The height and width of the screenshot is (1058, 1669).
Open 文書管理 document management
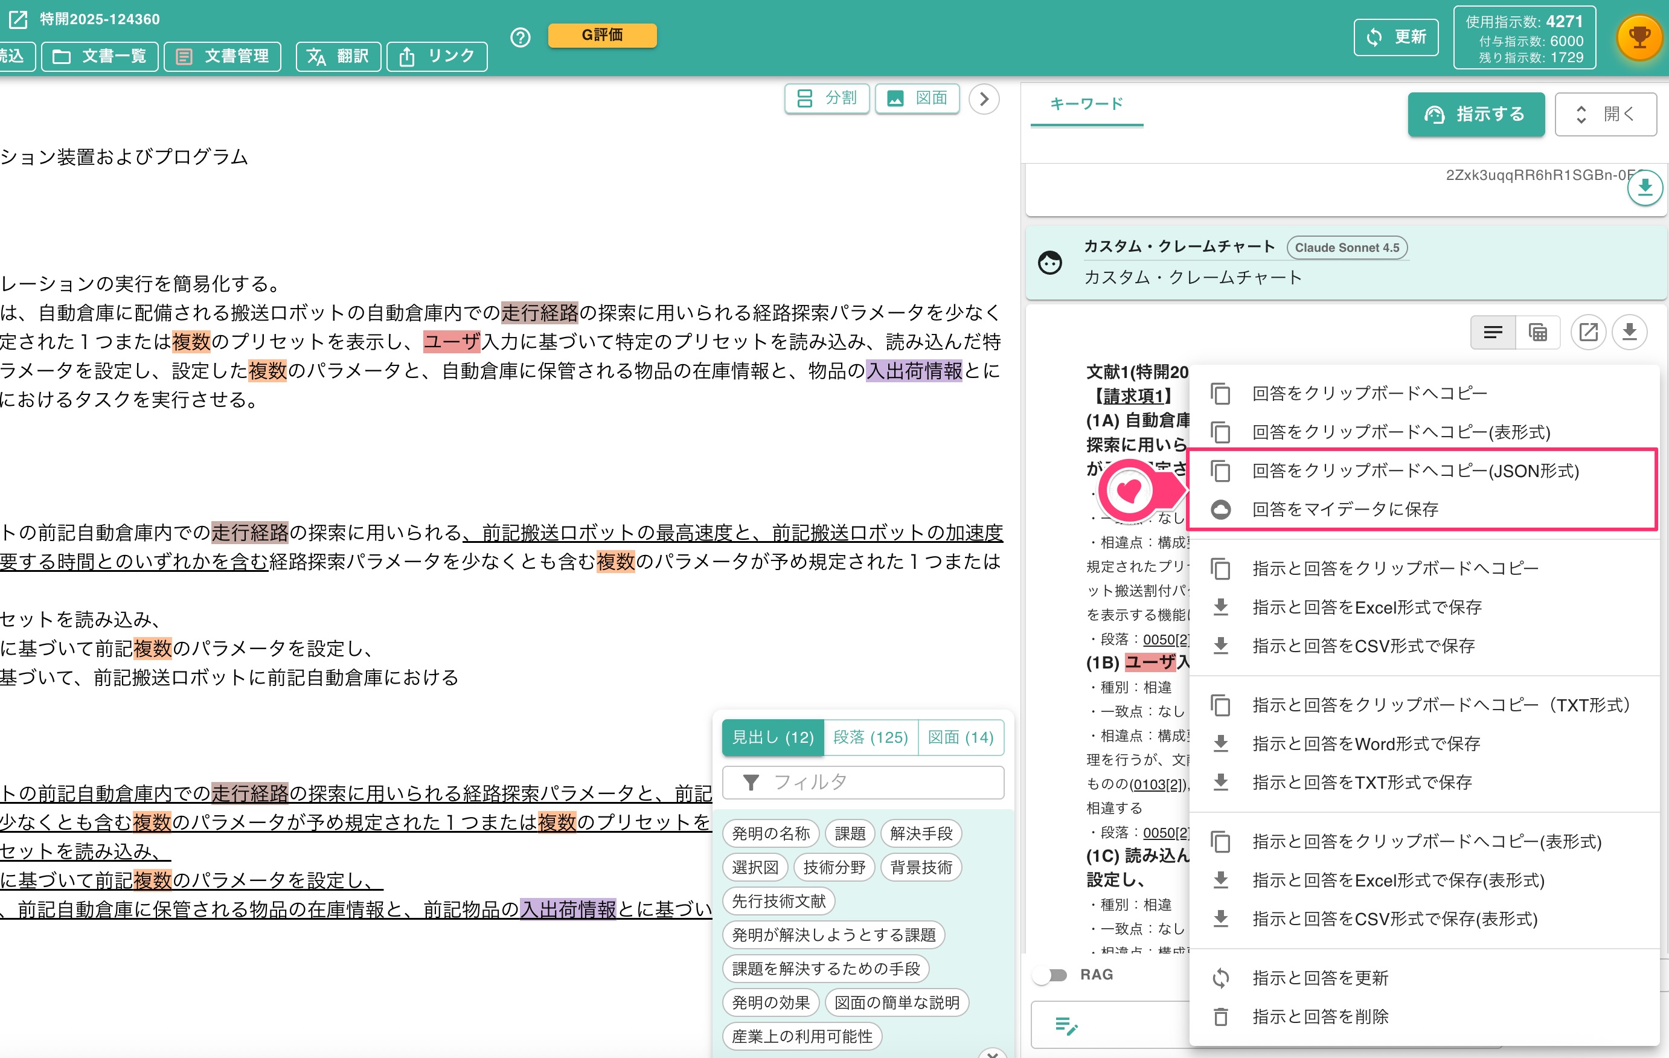(x=222, y=56)
